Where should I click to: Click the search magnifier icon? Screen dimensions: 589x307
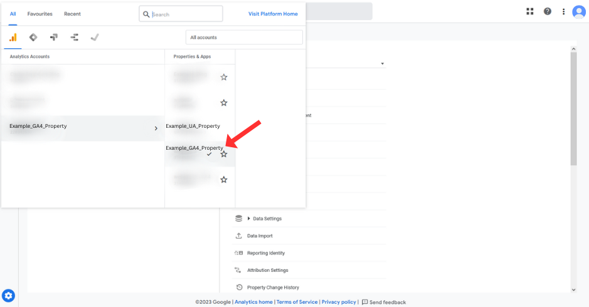(146, 14)
